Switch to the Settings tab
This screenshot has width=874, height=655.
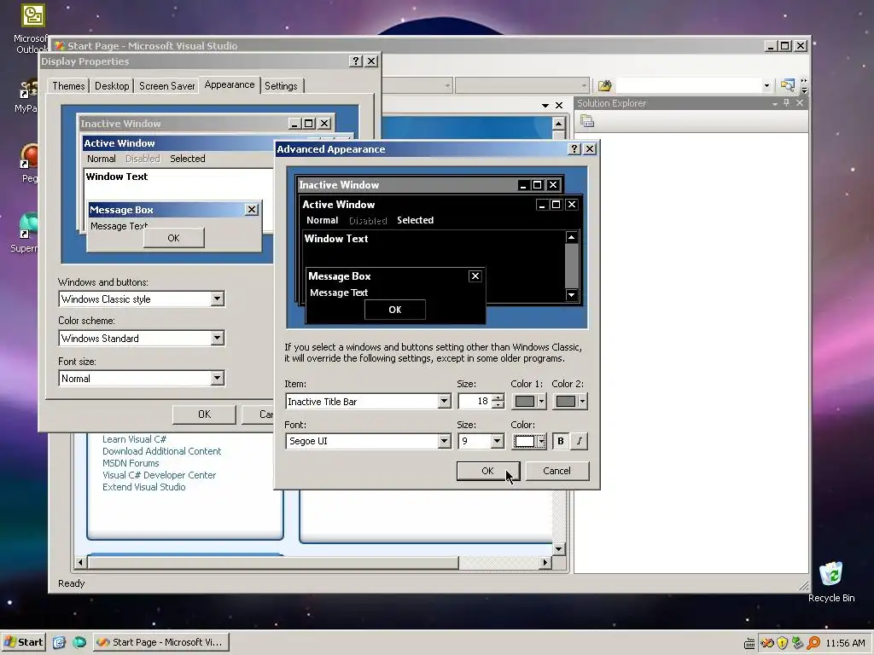point(281,86)
